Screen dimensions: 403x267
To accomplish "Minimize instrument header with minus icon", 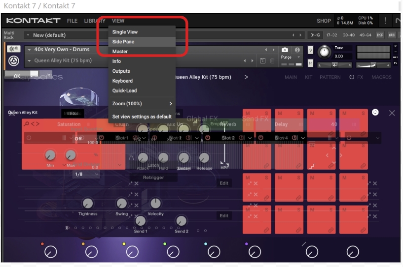I will (x=396, y=52).
